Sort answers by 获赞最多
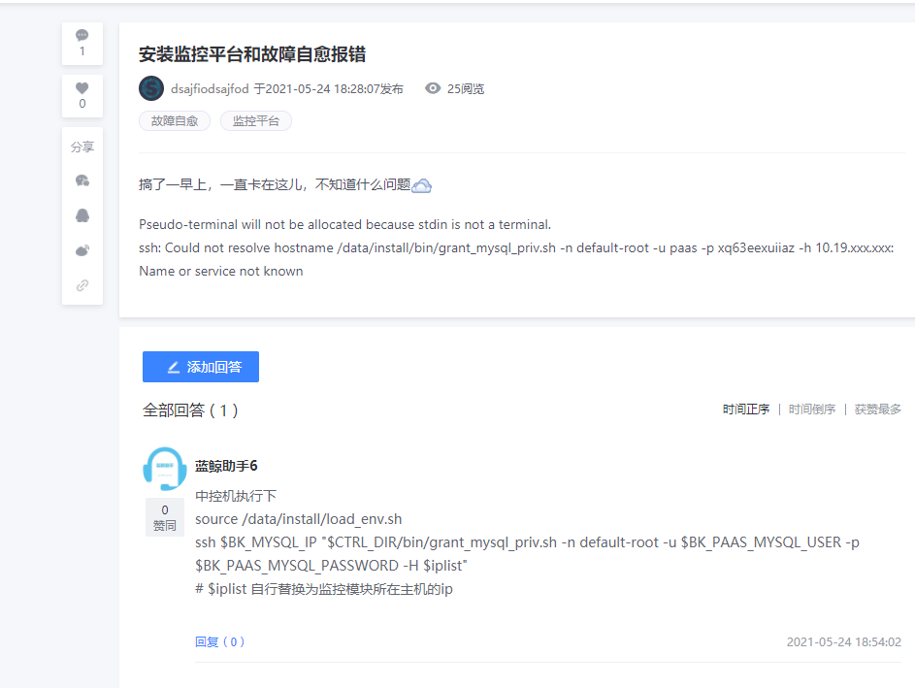915x688 pixels. [878, 410]
